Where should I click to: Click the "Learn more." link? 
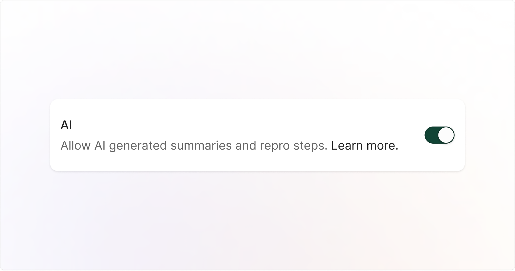(x=364, y=146)
